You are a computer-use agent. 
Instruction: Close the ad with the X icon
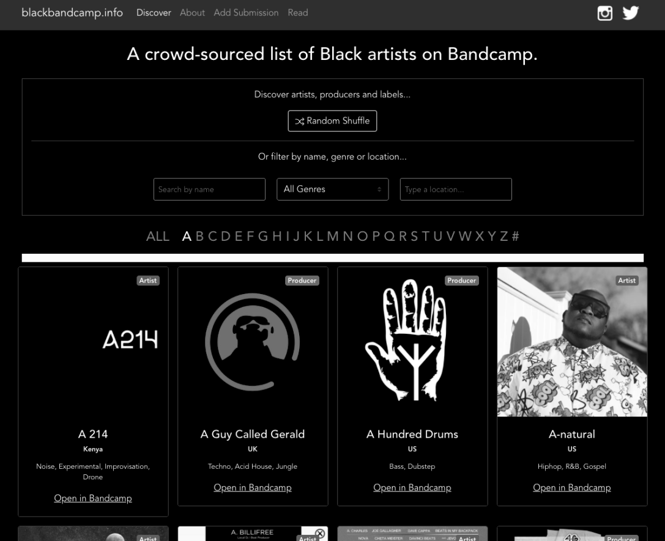[319, 534]
